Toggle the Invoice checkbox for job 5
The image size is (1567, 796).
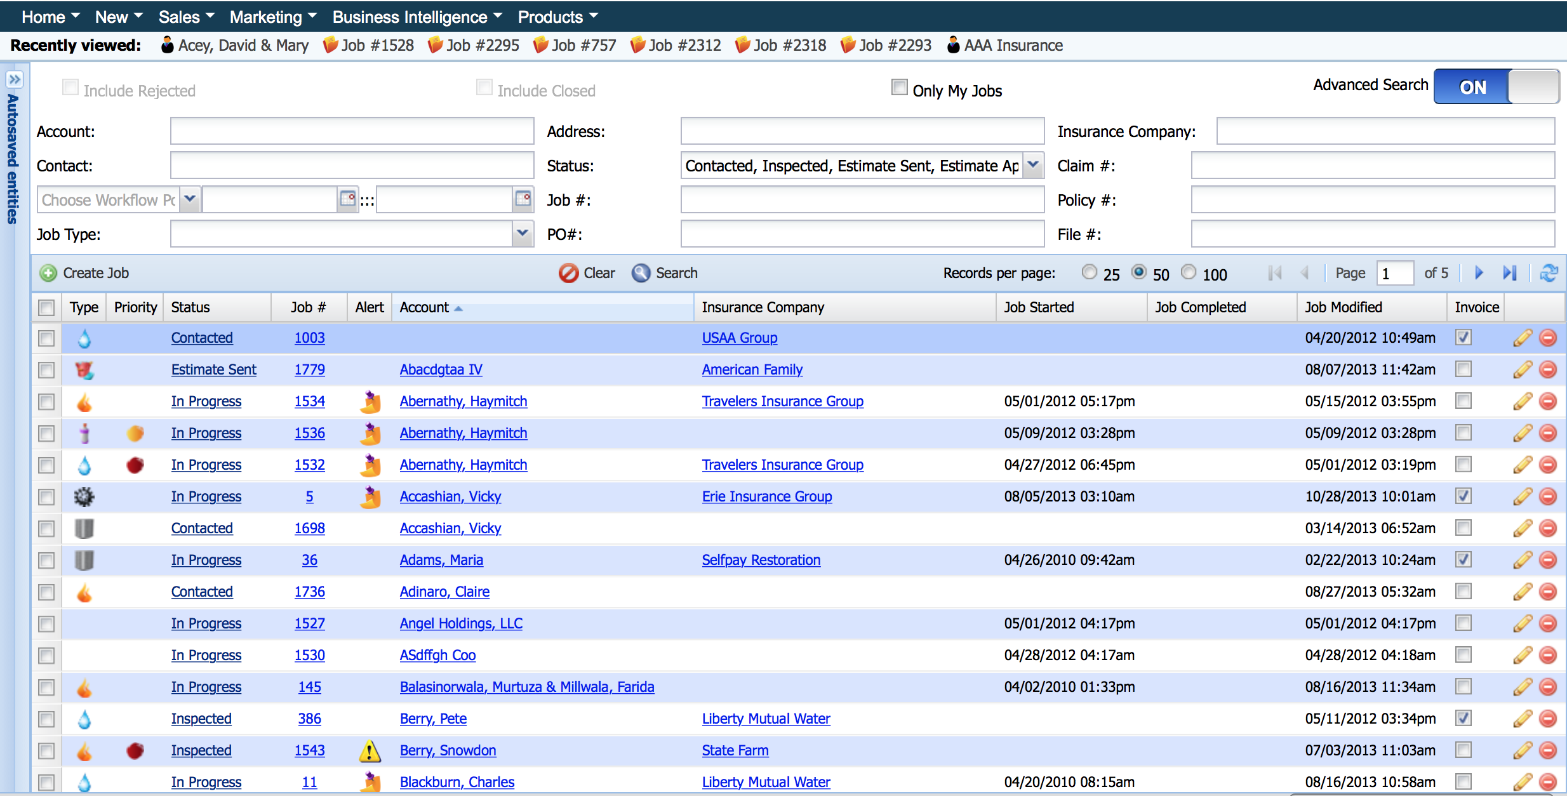(x=1464, y=496)
